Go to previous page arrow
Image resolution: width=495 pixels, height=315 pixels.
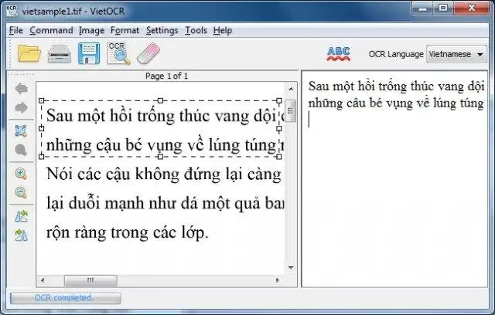(x=21, y=89)
